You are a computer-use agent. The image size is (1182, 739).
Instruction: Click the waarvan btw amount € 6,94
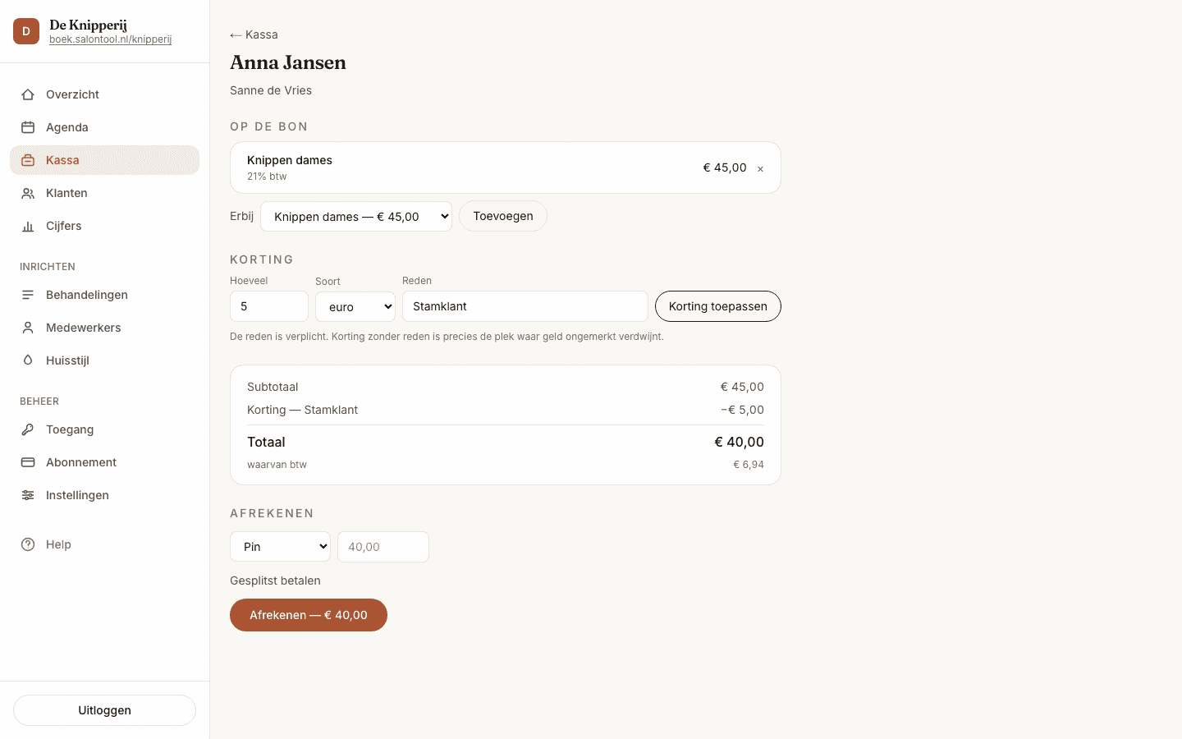[749, 465]
